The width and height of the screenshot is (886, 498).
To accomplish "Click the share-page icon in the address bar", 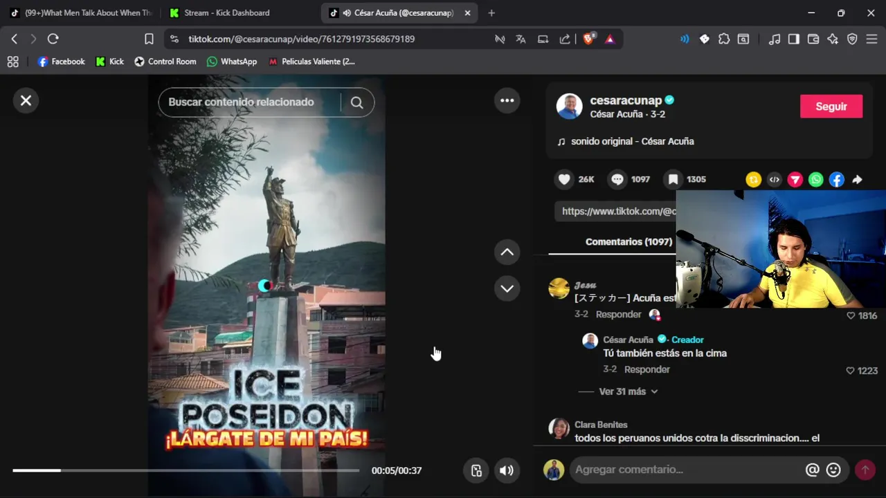I will coord(565,39).
